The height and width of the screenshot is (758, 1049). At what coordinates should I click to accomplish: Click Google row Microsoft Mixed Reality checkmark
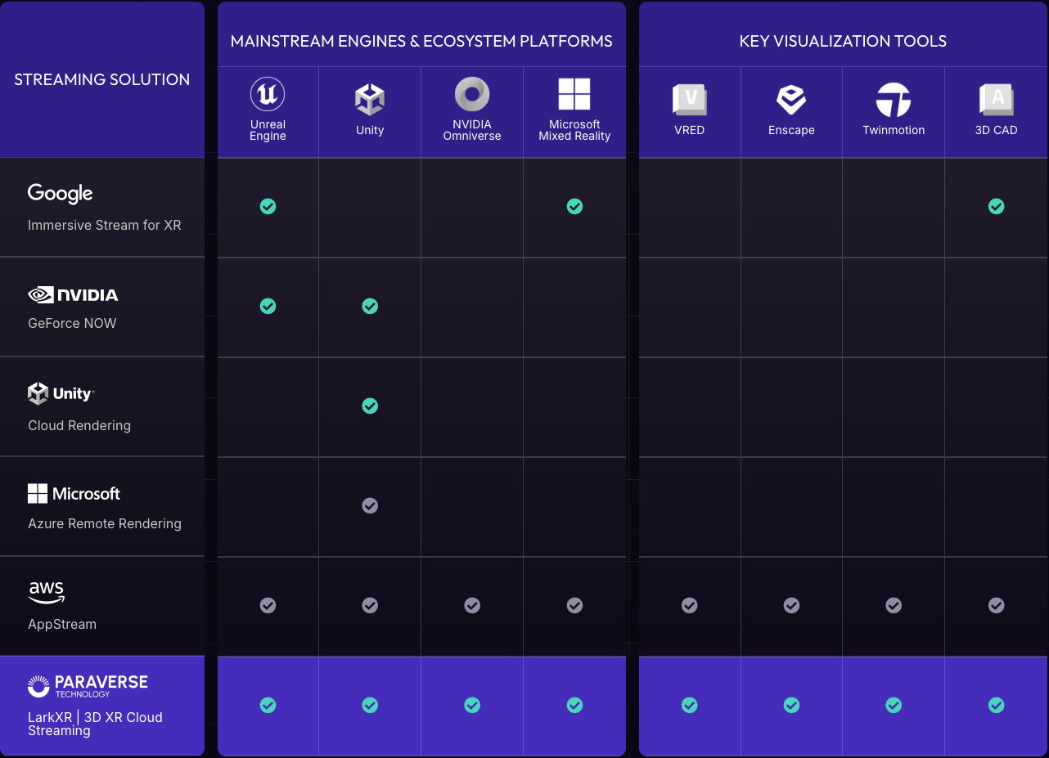[x=574, y=206]
